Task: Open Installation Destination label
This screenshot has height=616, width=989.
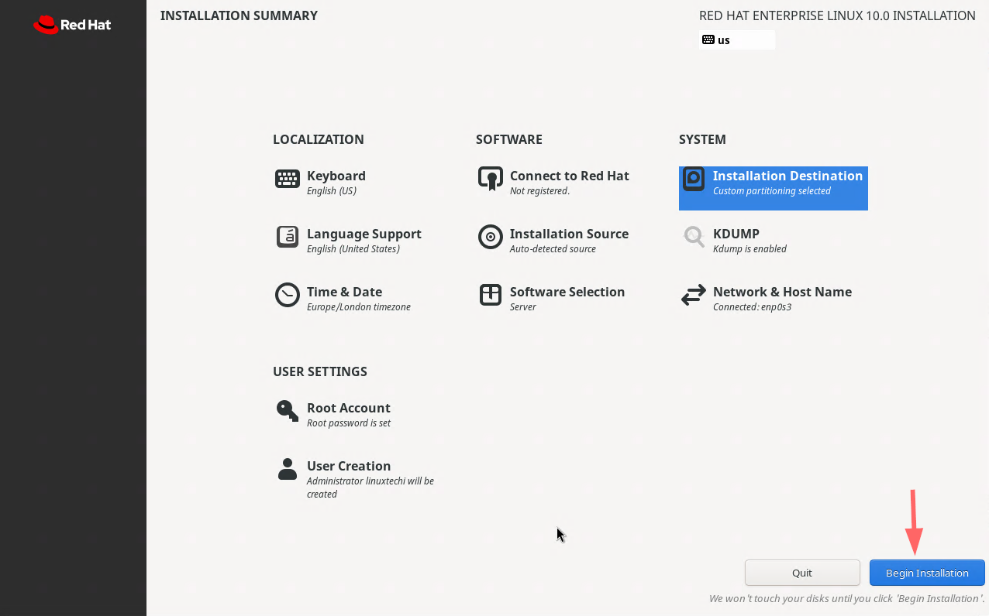Action: 787,176
